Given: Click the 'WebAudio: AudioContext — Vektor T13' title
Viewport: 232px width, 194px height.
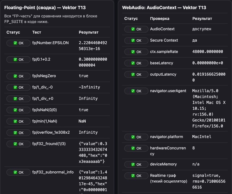Looking at the screenshot, I should pos(164,8).
